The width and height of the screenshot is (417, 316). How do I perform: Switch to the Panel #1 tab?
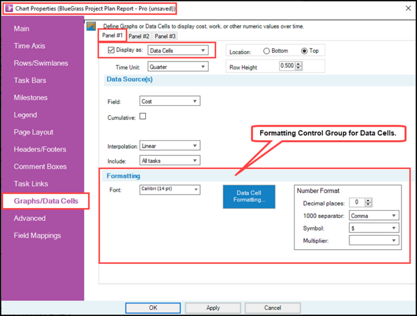click(112, 35)
